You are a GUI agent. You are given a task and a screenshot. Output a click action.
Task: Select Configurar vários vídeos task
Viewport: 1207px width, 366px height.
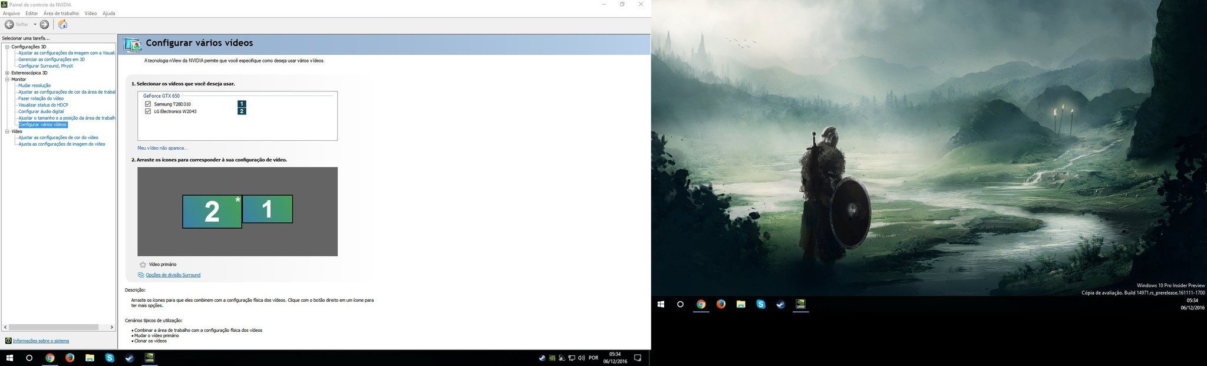pyautogui.click(x=42, y=124)
